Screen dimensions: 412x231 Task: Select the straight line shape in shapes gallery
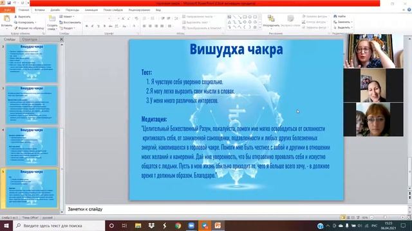tap(234, 17)
